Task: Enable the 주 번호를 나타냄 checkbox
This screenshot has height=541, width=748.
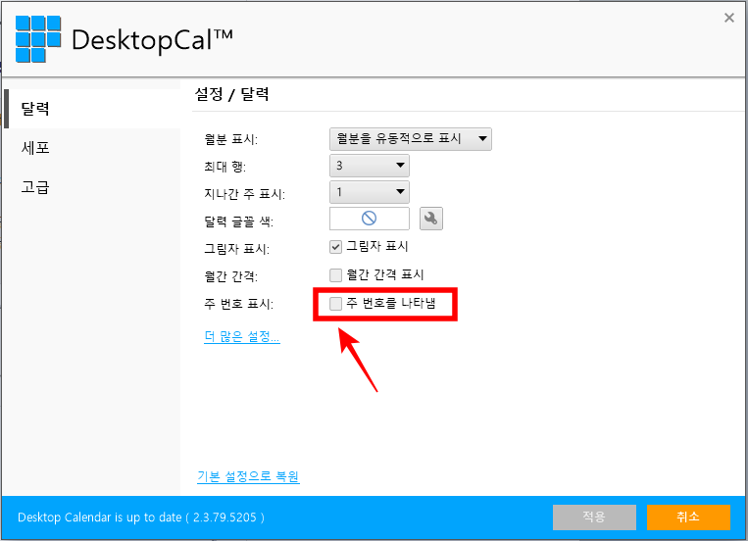Action: pos(335,304)
